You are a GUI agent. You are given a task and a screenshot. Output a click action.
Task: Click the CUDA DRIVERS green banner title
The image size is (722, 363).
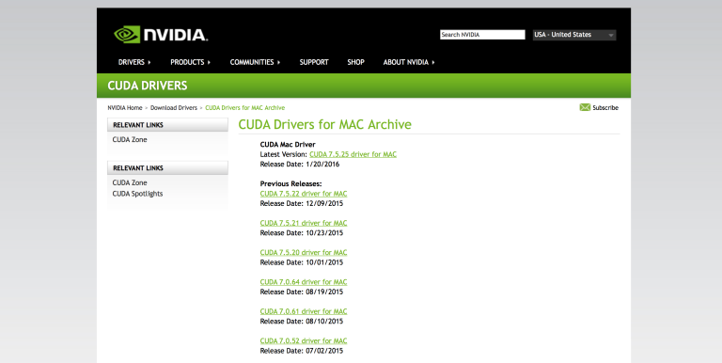pyautogui.click(x=148, y=86)
